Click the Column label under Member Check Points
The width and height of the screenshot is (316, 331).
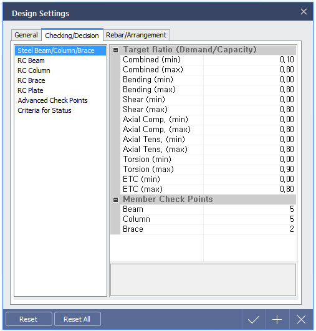pos(136,219)
